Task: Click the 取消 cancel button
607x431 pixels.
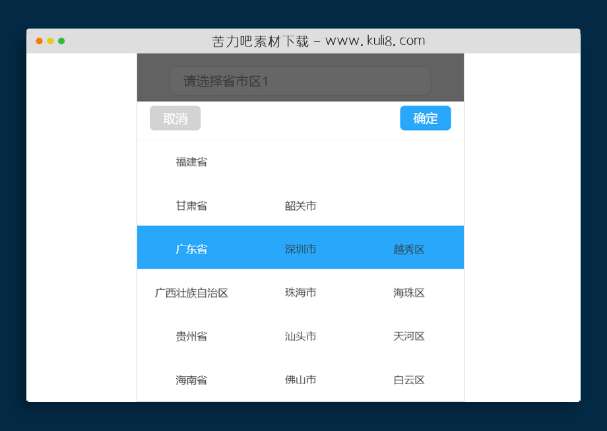Action: coord(175,118)
